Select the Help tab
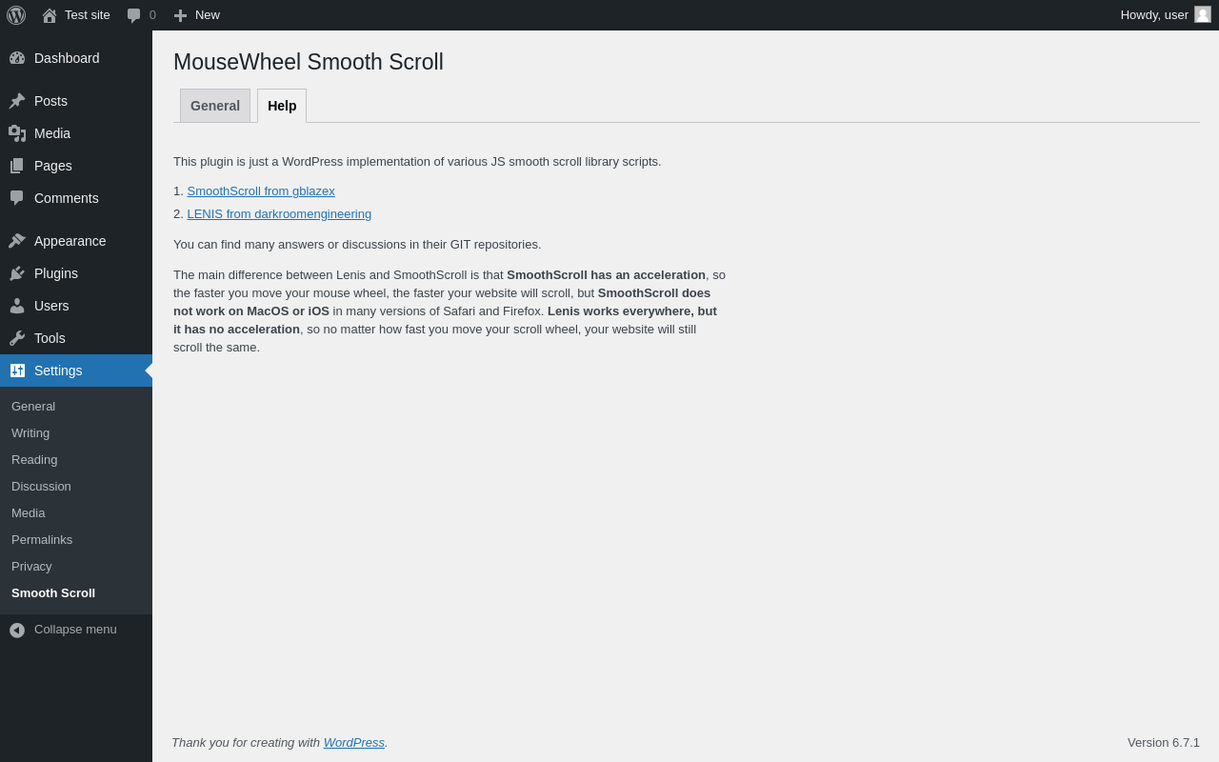1219x762 pixels. point(282,106)
